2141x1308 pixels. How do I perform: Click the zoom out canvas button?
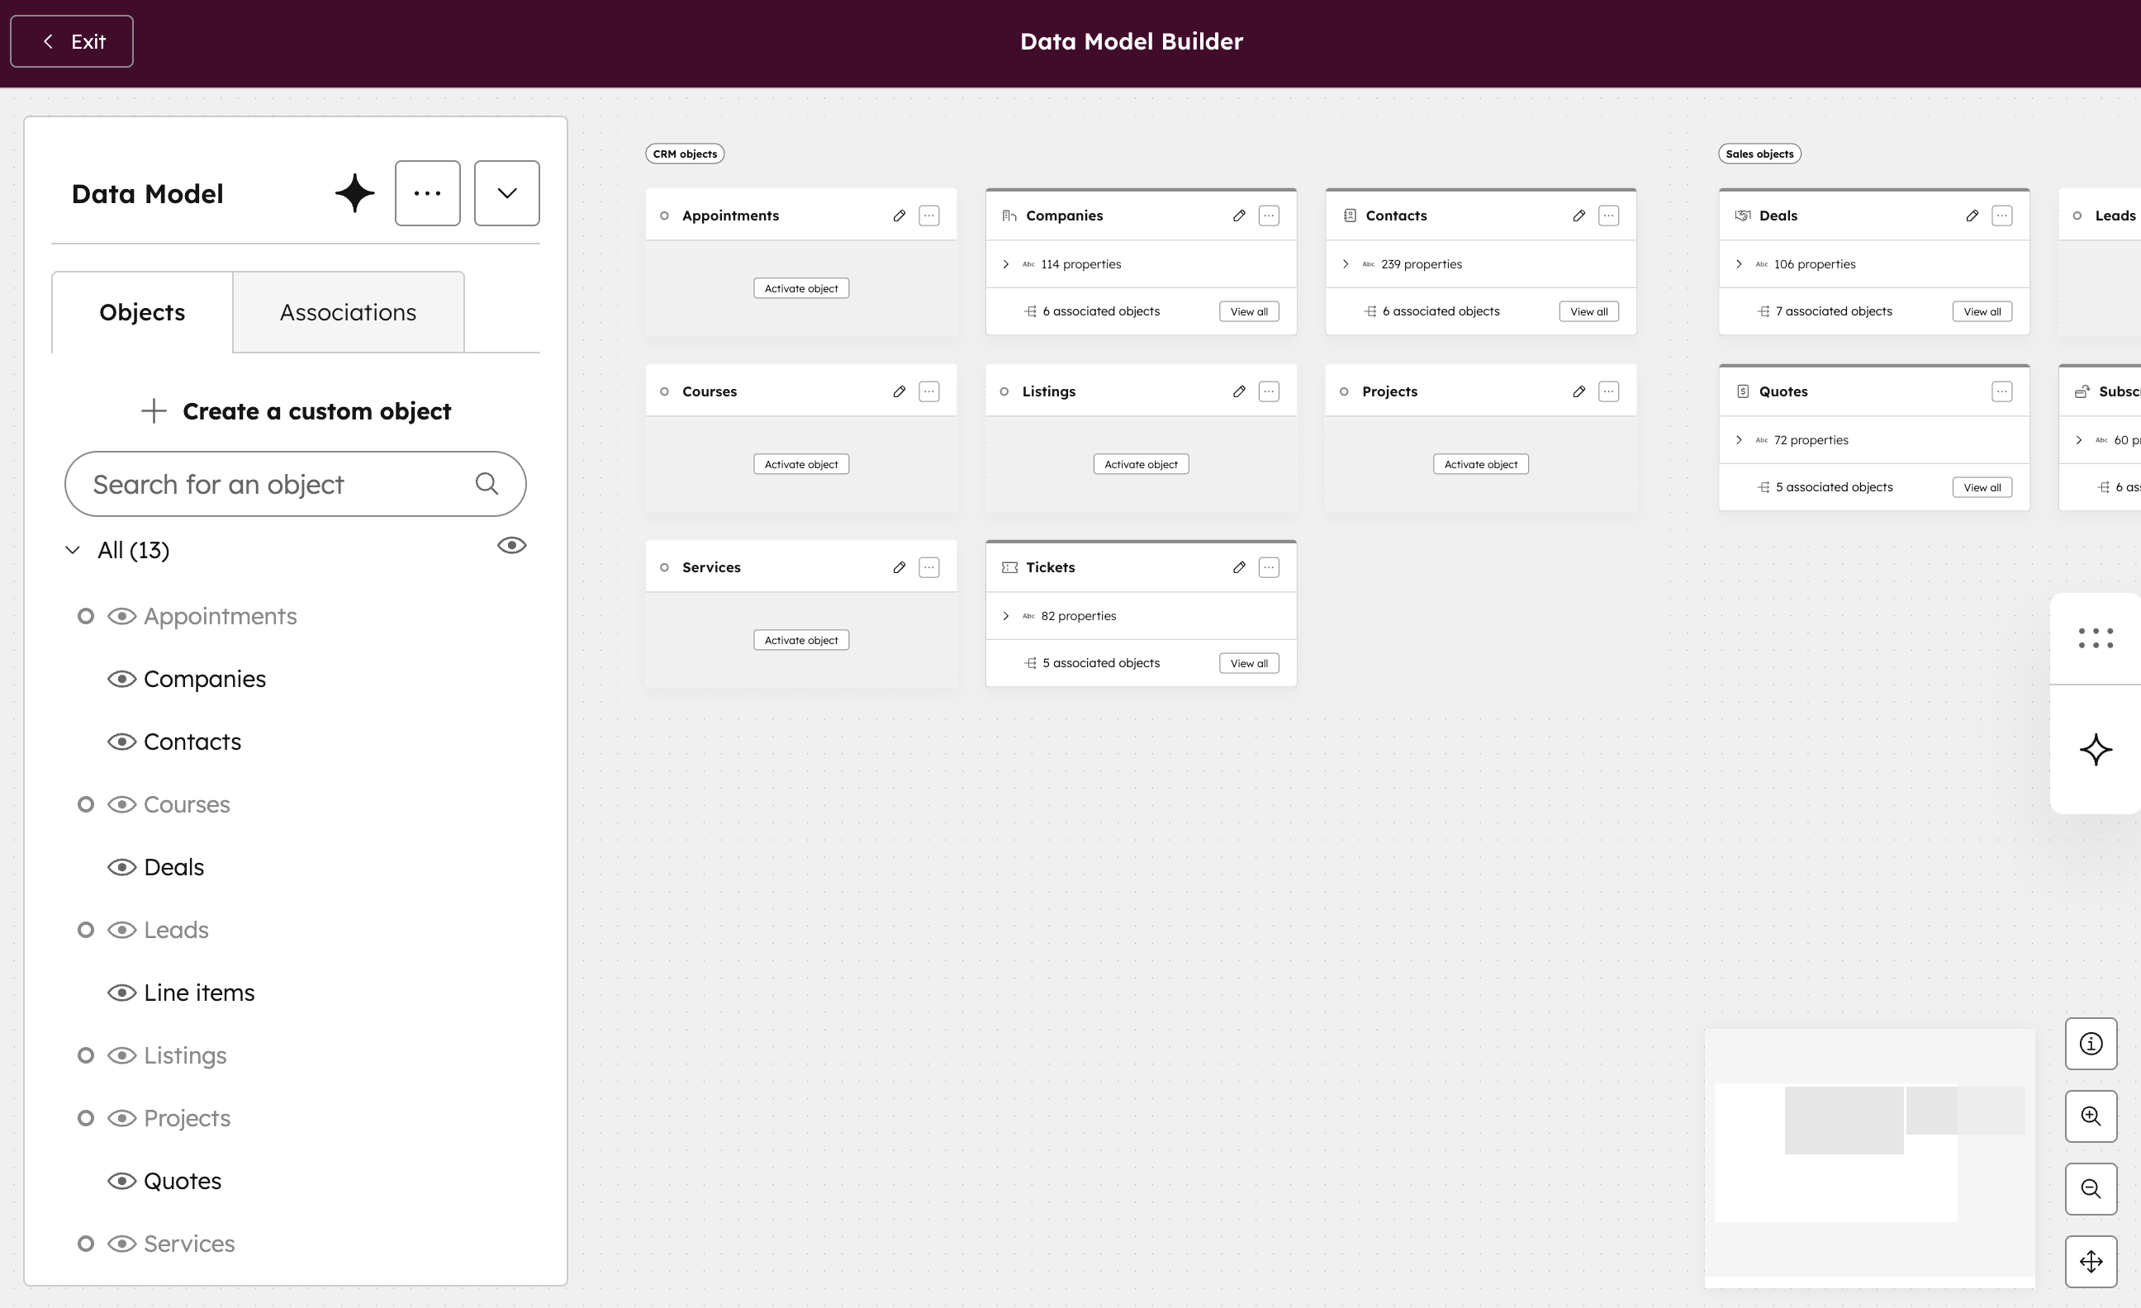(x=2091, y=1188)
